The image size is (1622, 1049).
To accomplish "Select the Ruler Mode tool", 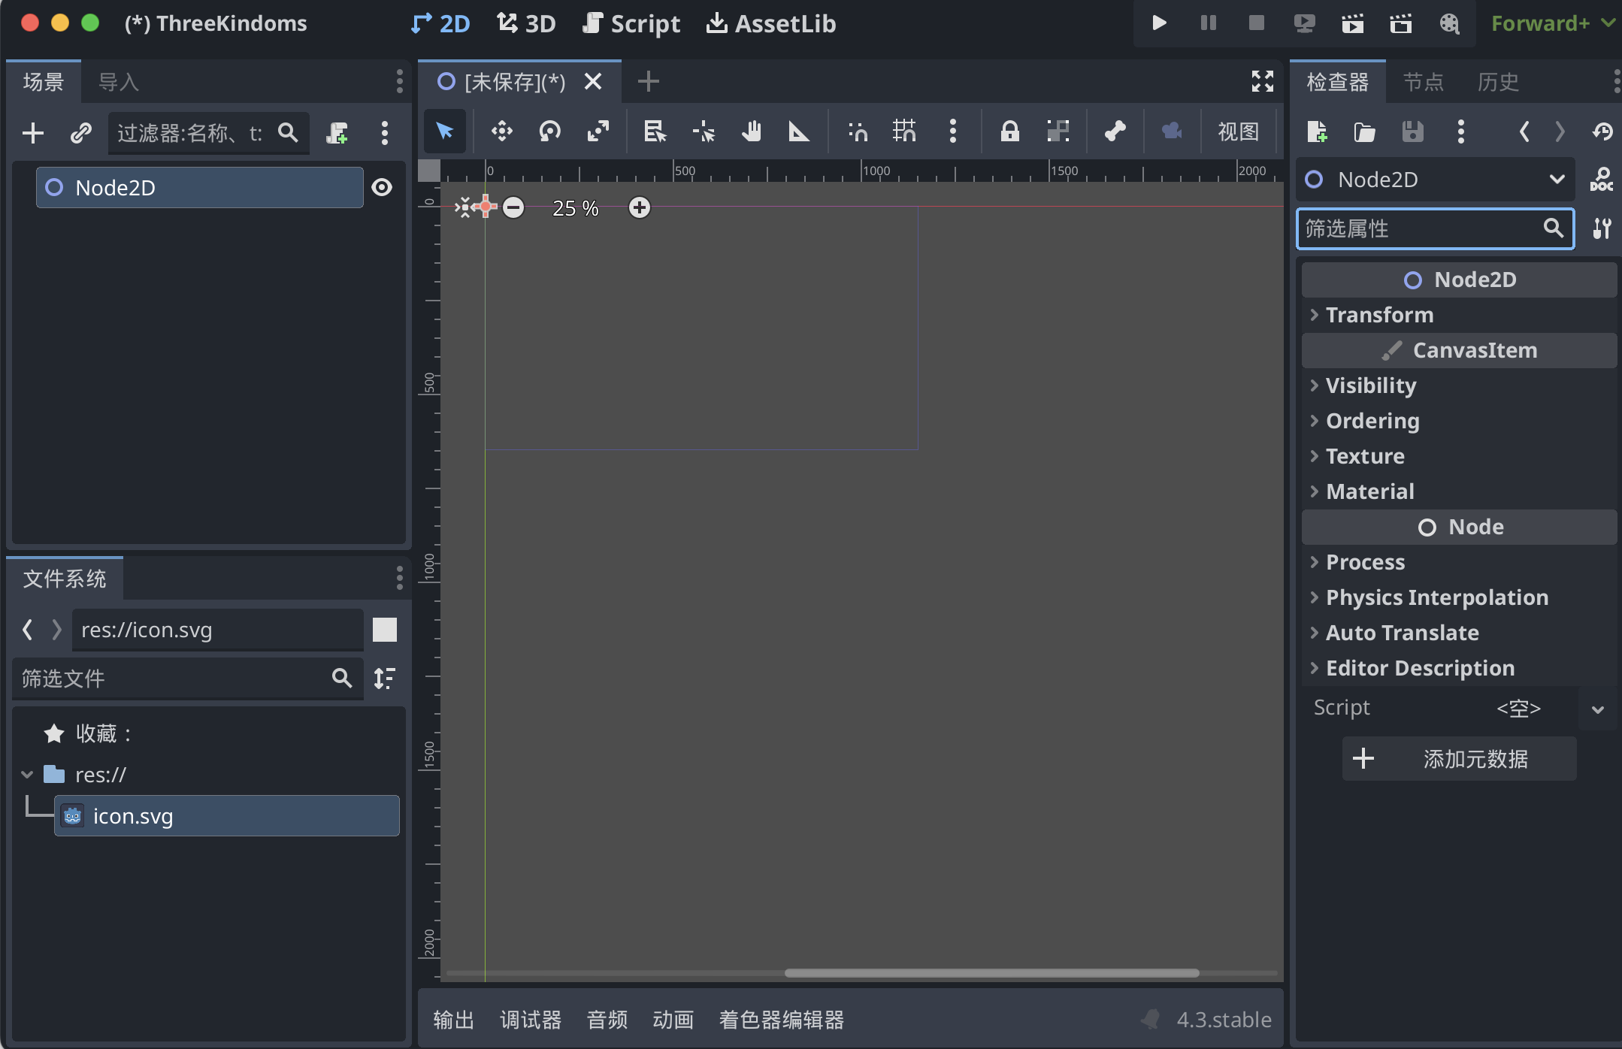I will [x=798, y=132].
